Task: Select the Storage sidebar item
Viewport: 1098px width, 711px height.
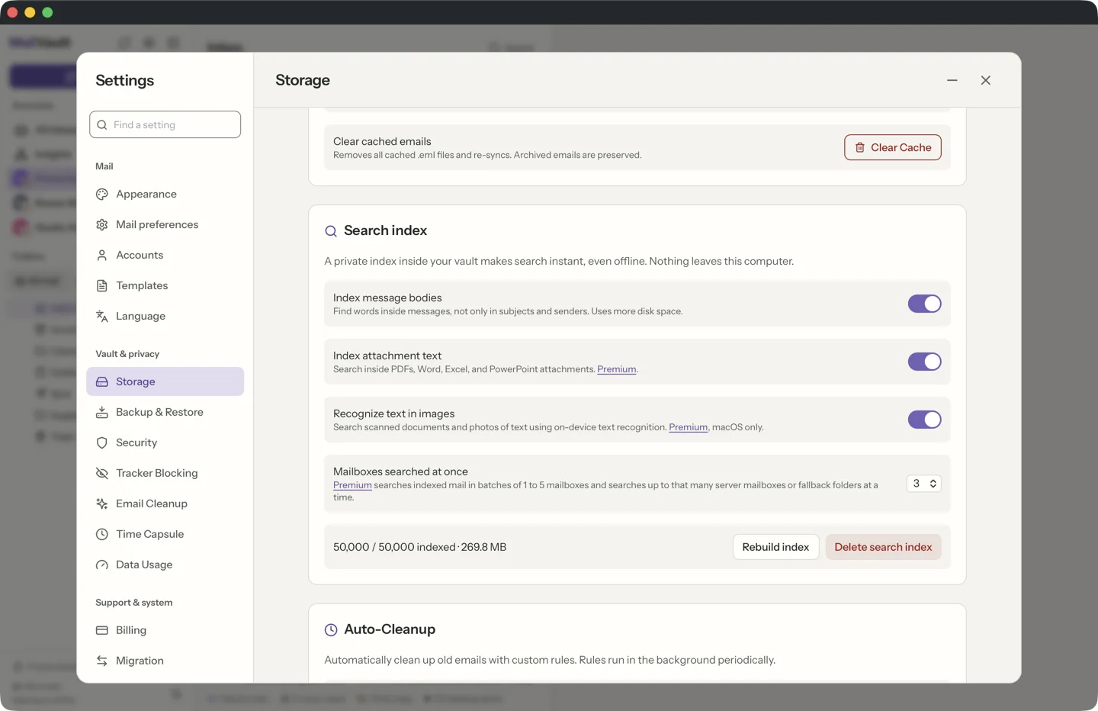Action: point(165,381)
